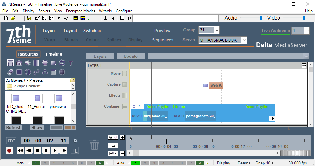Select the sphere resource icon
Screen dimensions: 315x166
(x=62, y=72)
